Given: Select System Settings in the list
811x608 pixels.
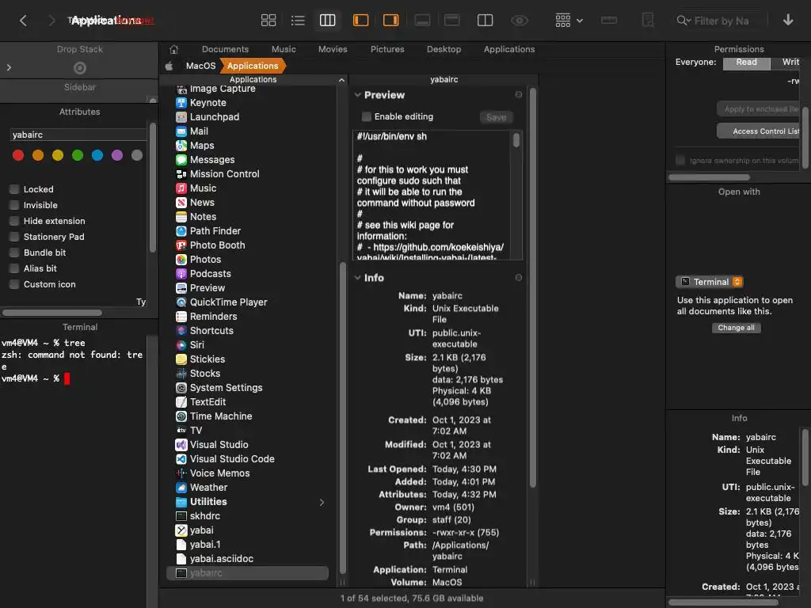Looking at the screenshot, I should click(226, 388).
